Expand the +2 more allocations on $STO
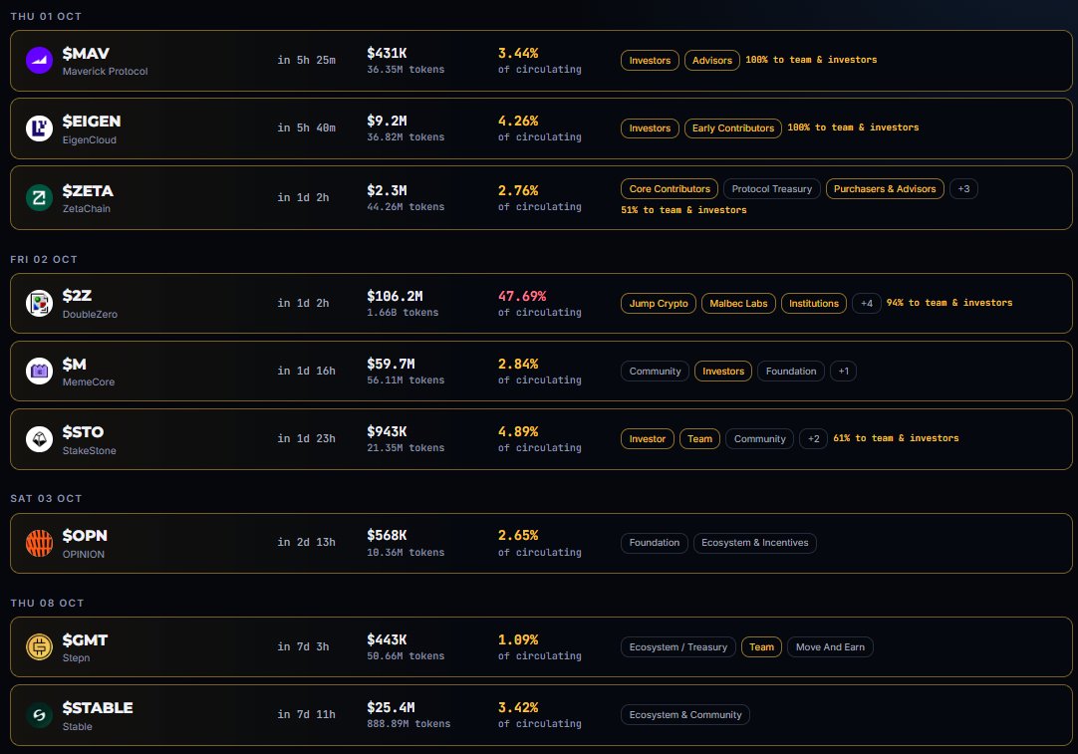This screenshot has width=1078, height=754. tap(813, 439)
